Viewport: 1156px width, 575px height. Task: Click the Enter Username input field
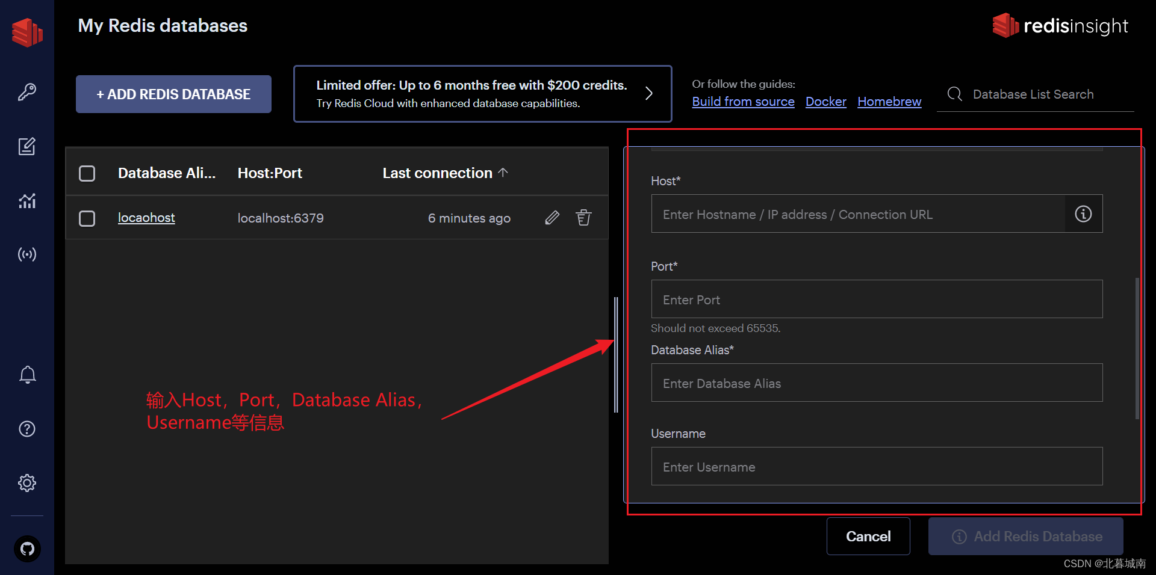[877, 466]
